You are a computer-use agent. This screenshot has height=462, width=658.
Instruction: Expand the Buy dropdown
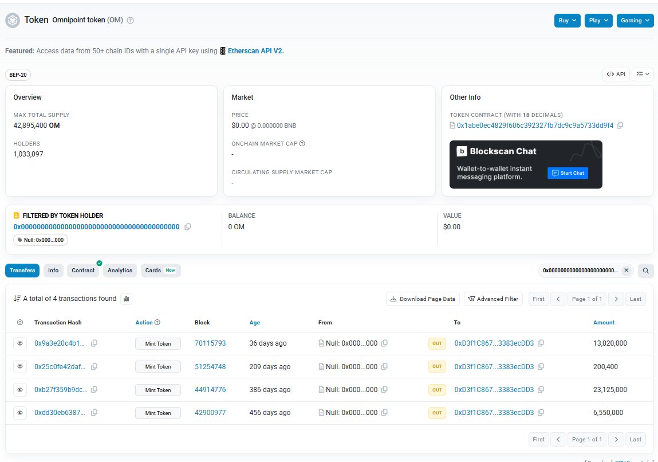coord(568,21)
